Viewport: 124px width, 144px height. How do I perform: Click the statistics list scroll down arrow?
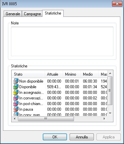click(110, 113)
